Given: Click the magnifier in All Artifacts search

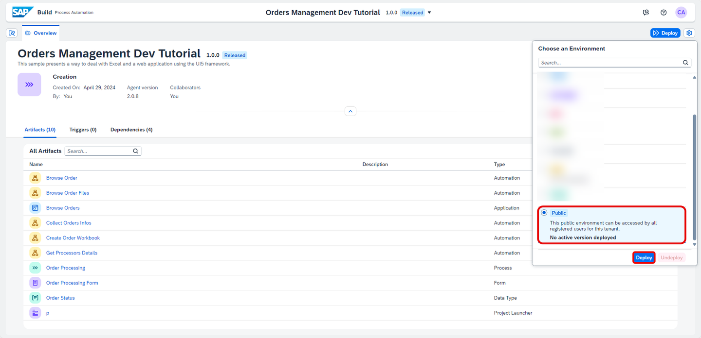Looking at the screenshot, I should [x=136, y=151].
